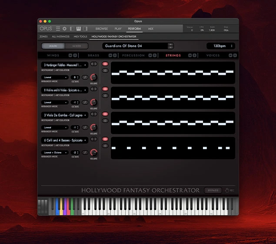Click the REC hand icon
Viewport: 276px width, 244px height.
pos(227,190)
